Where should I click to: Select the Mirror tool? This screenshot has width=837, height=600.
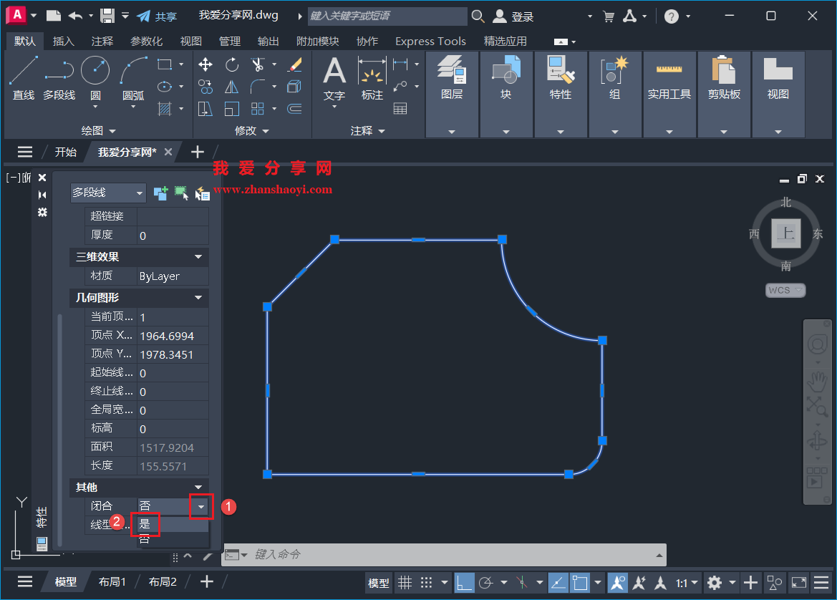tap(231, 87)
